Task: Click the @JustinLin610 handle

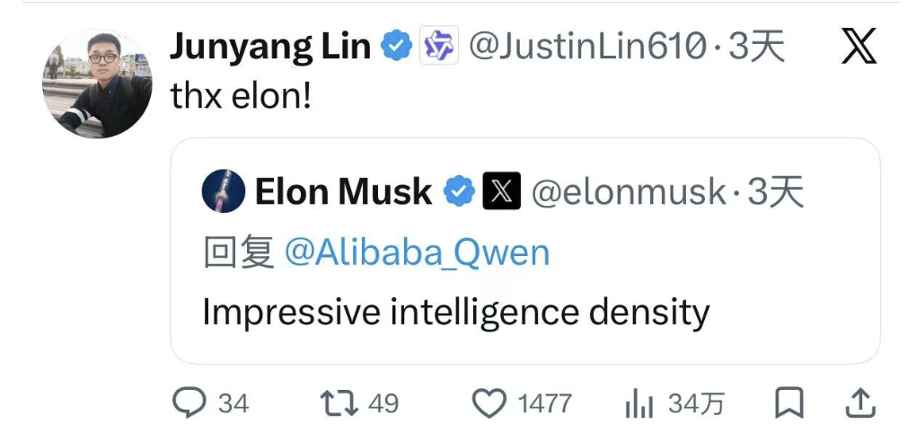Action: coord(588,47)
